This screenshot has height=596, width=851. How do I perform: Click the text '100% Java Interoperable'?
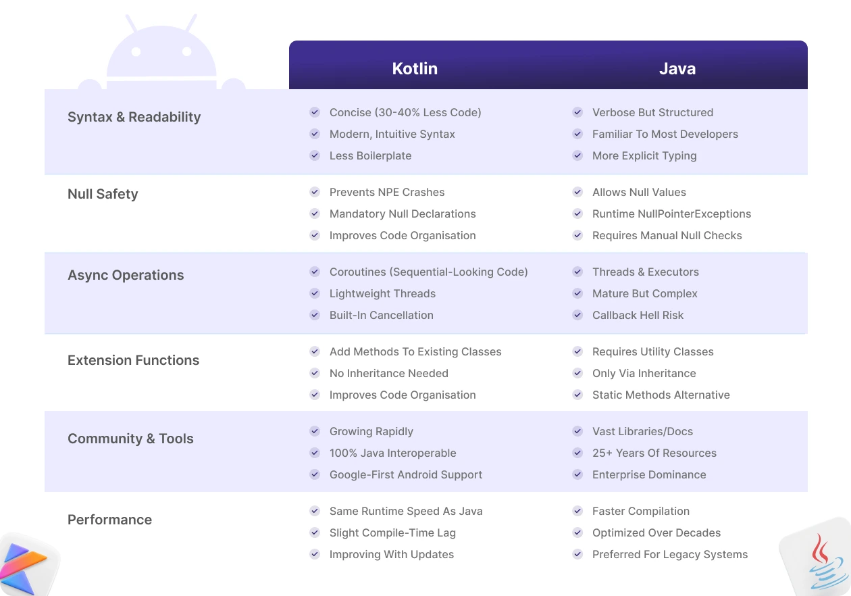click(x=393, y=453)
